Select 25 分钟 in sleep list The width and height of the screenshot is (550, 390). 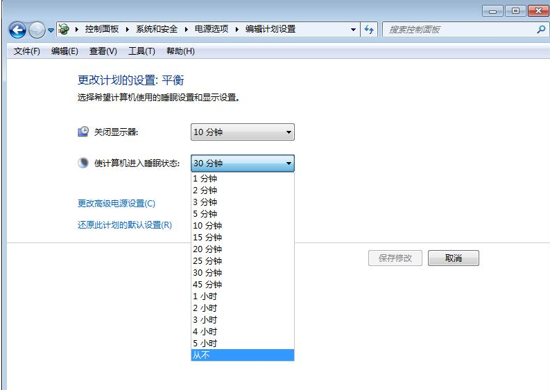[242, 261]
